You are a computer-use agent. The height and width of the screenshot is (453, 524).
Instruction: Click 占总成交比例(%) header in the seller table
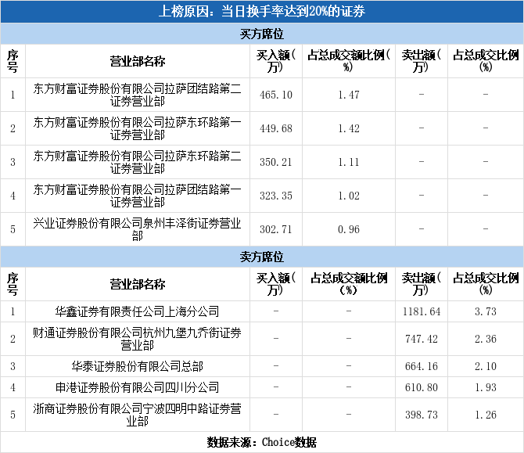pyautogui.click(x=486, y=284)
